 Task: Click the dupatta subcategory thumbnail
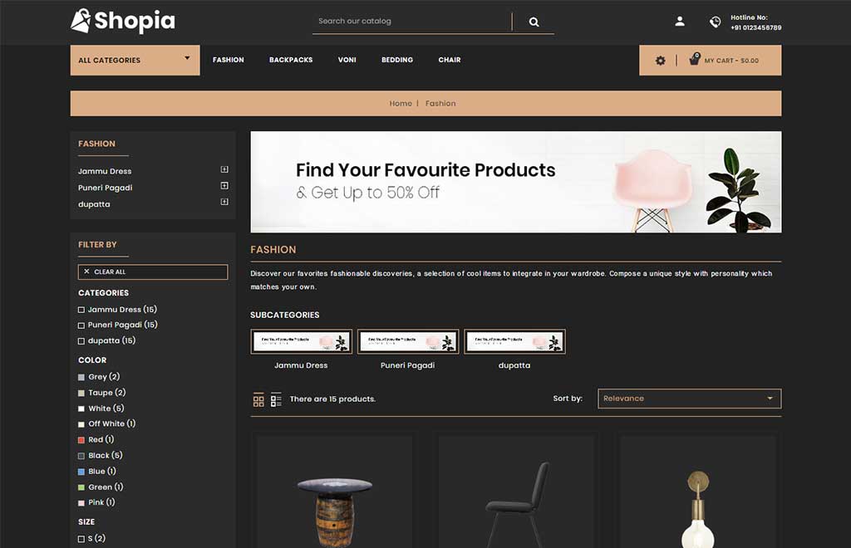coord(514,341)
